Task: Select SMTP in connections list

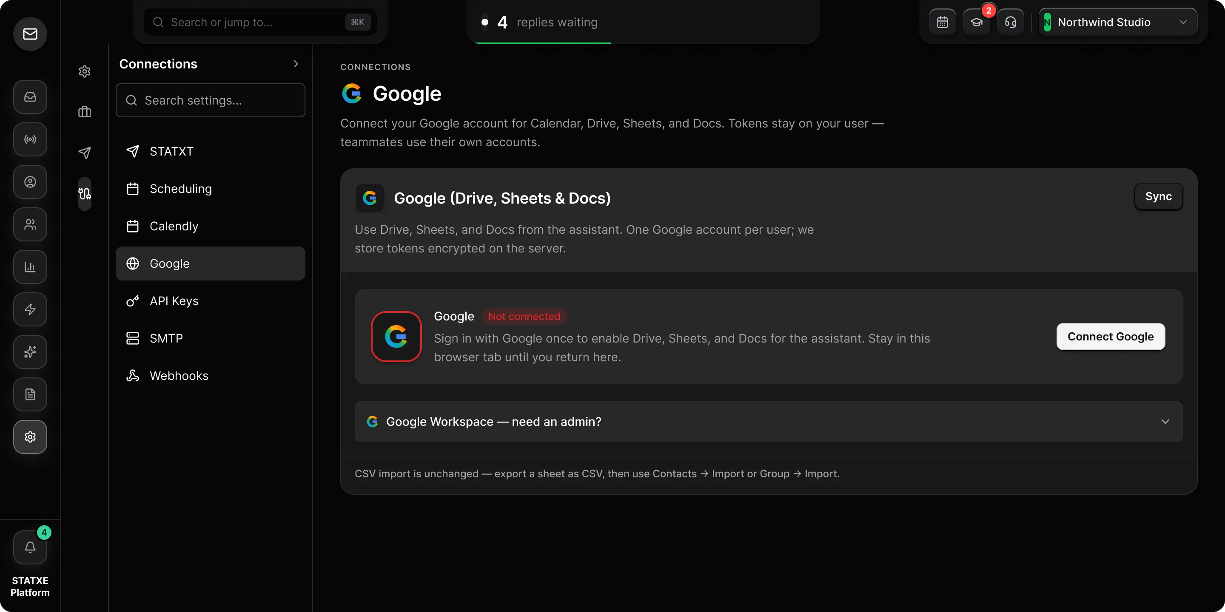Action: tap(210, 338)
